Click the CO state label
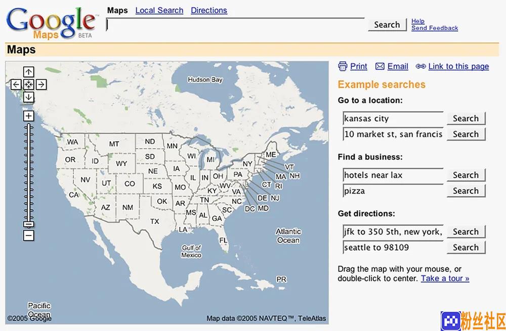 coord(130,184)
